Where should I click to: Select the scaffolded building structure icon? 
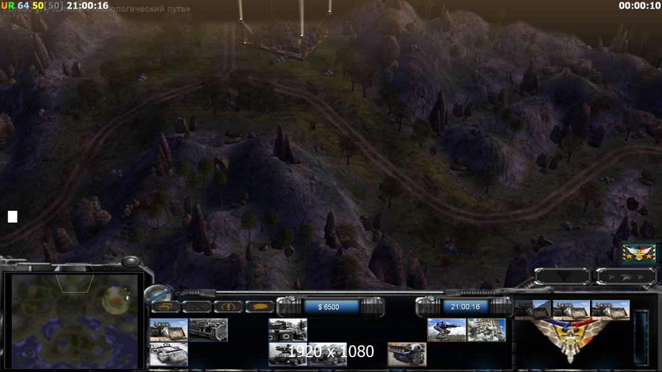point(486,330)
